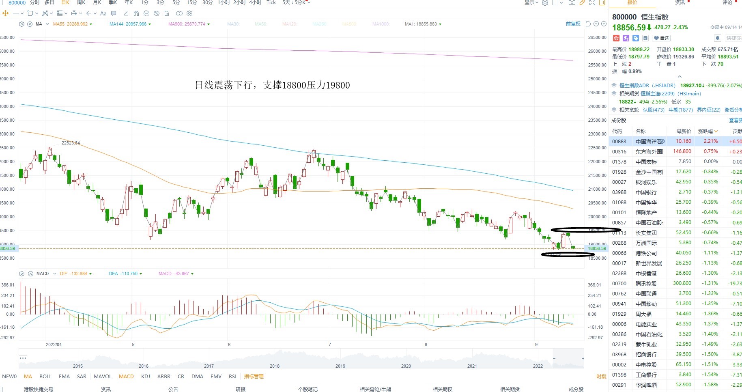The height and width of the screenshot is (392, 742).
Task: Add 恒生指数 to 自选 watchlist
Action: (x=661, y=38)
